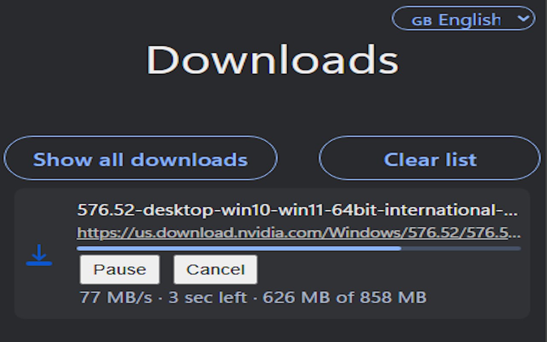Open the us.download.nvidia.com source link
This screenshot has height=342, width=547.
[x=298, y=233]
